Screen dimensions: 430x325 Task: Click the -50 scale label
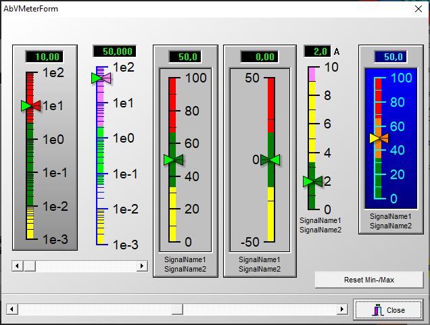(250, 242)
